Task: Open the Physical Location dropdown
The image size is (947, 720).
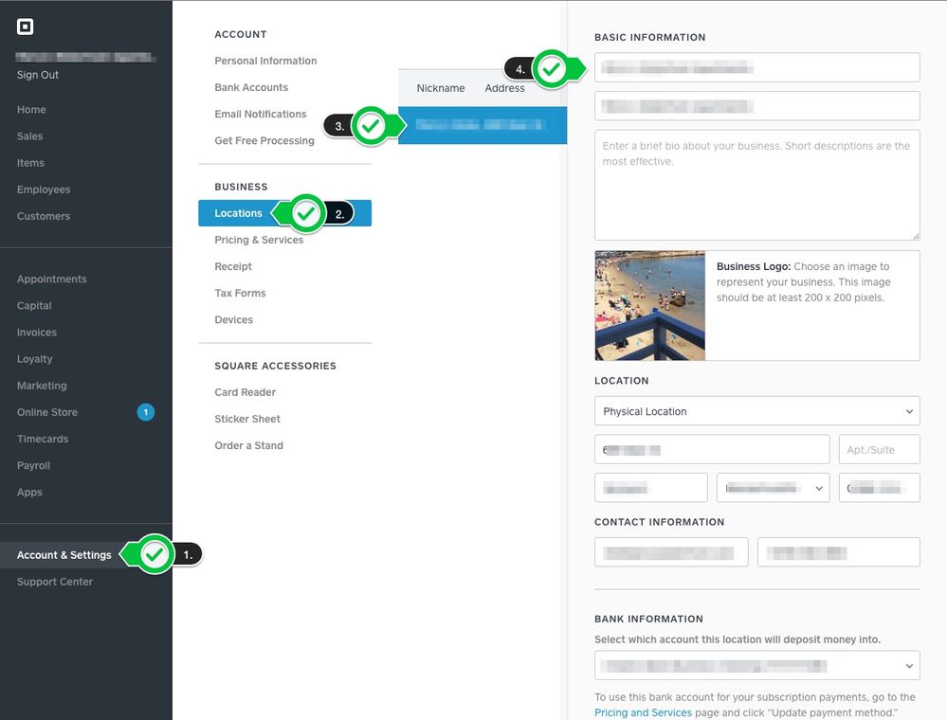Action: click(756, 411)
